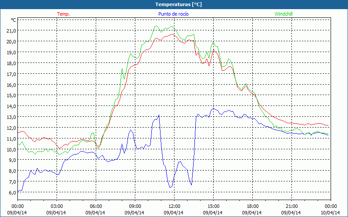Click the '20,0' y-axis value
The image size is (348, 217).
click(11, 41)
